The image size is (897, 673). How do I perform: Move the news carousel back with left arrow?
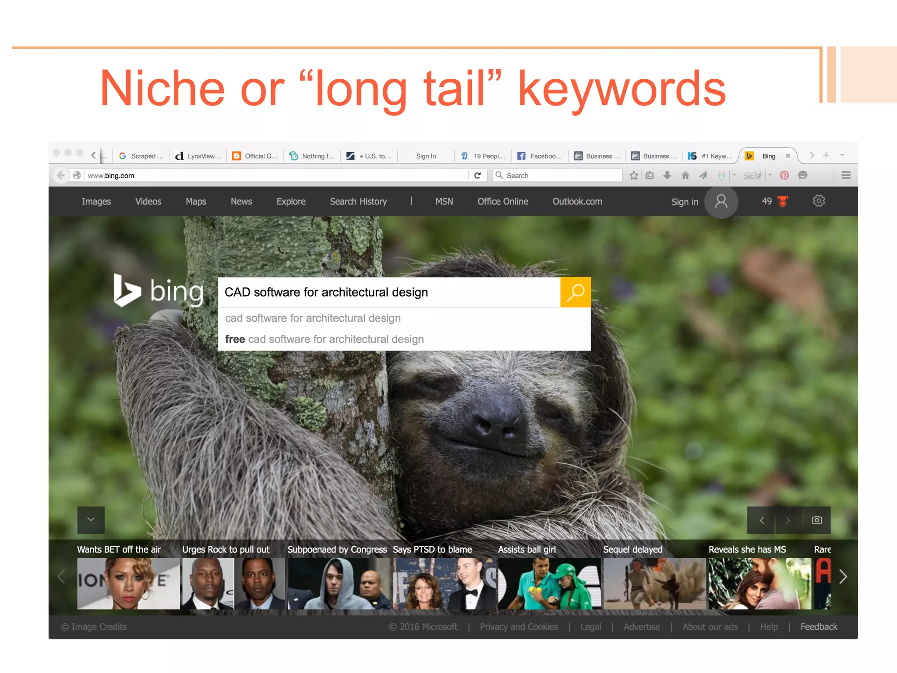click(62, 577)
